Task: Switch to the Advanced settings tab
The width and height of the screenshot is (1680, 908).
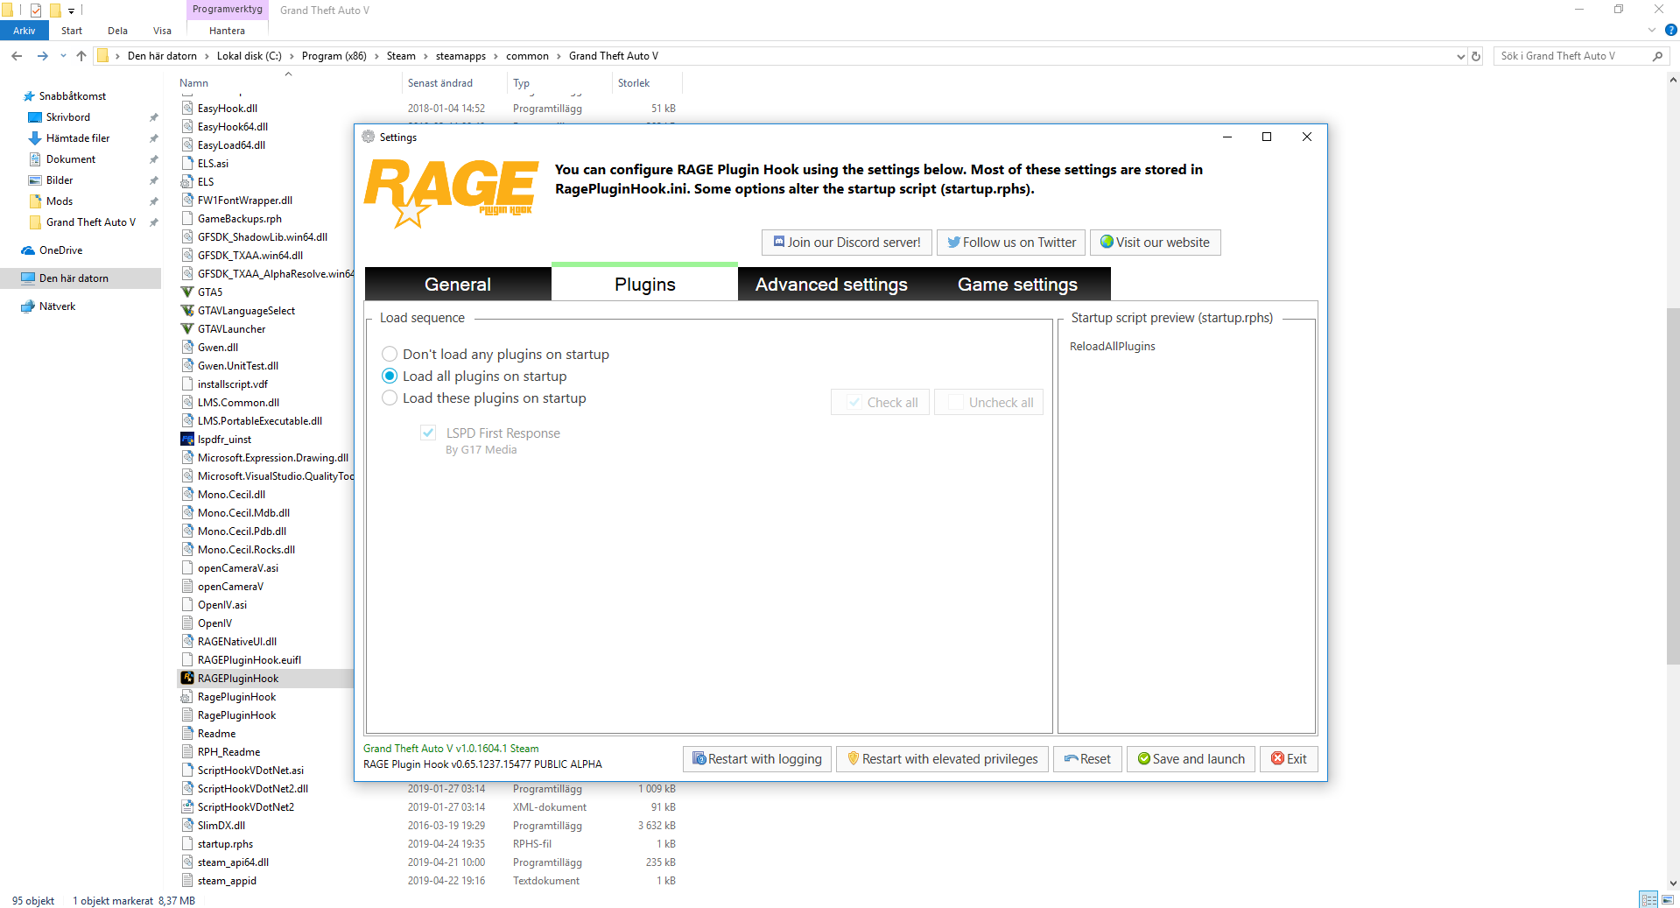Action: tap(831, 285)
